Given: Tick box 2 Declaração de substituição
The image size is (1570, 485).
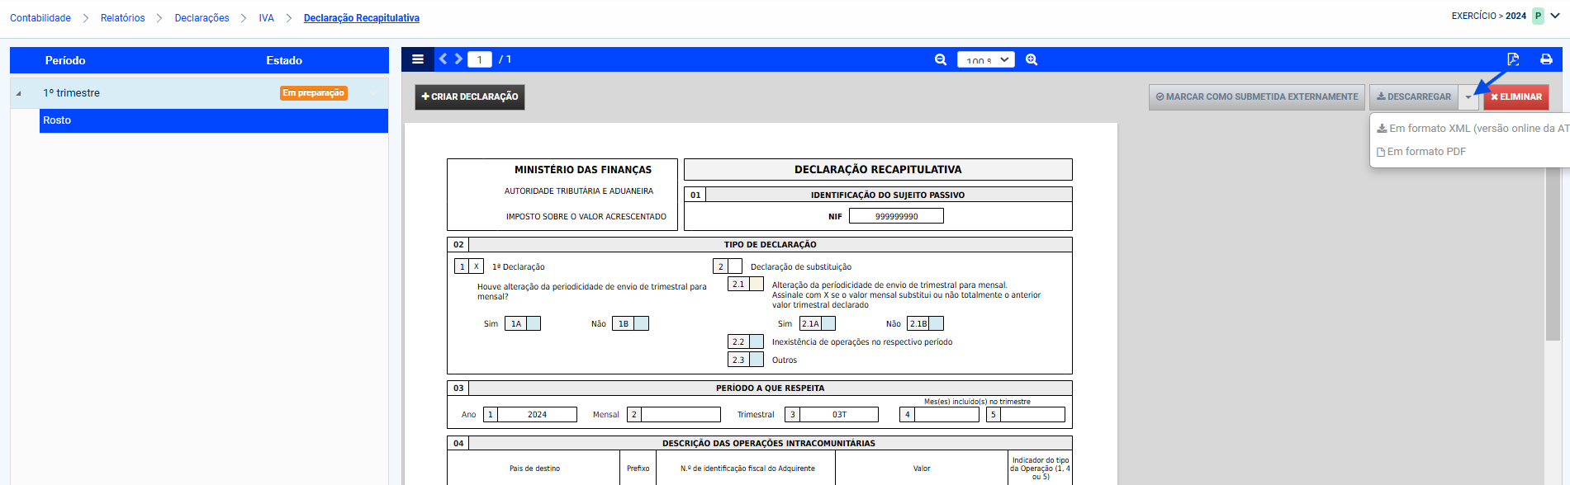Looking at the screenshot, I should (735, 266).
